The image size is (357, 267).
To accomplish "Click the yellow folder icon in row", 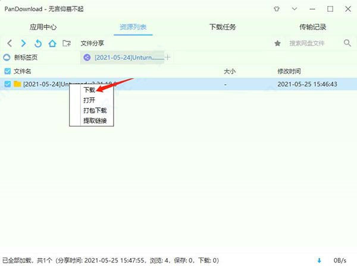I will pos(17,84).
